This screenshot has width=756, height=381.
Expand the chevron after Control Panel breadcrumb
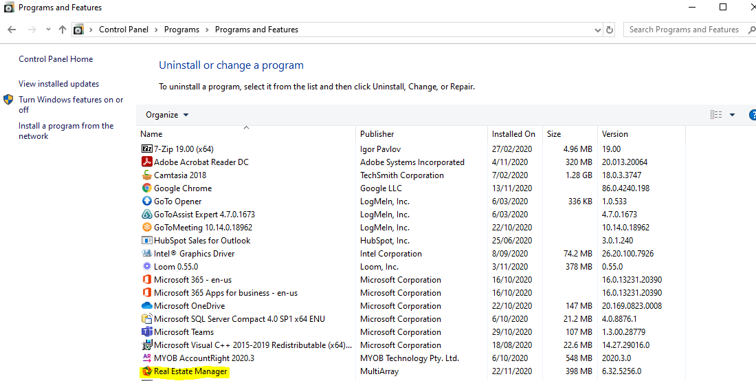pyautogui.click(x=156, y=30)
